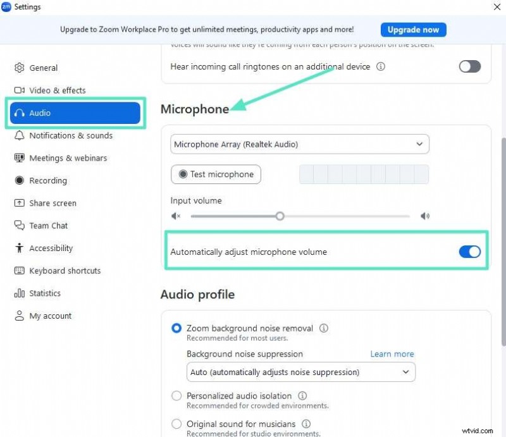This screenshot has width=506, height=437.
Task: Open the Learn more link
Action: (x=392, y=354)
